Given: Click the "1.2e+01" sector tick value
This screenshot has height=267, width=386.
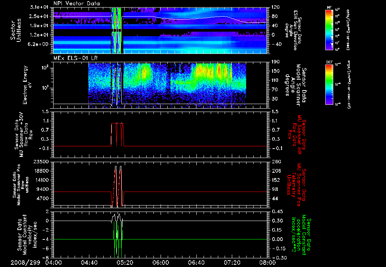Looking at the screenshot, I should (x=39, y=35).
